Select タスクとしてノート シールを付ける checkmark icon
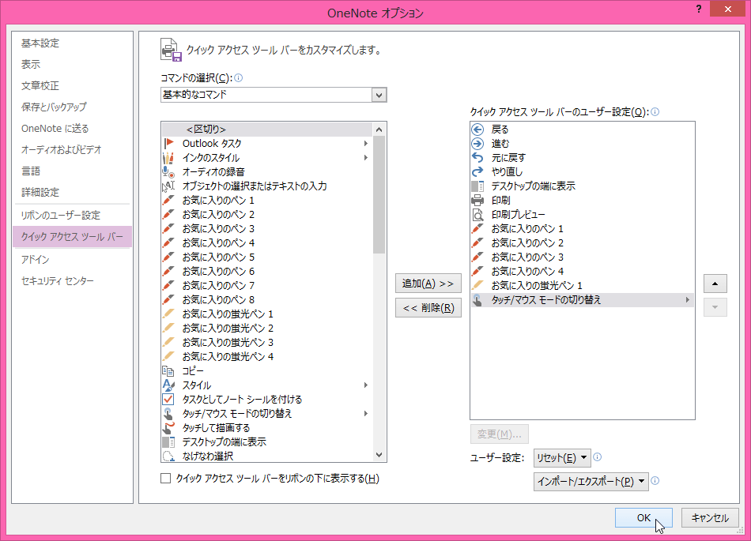This screenshot has height=541, width=751. (168, 400)
